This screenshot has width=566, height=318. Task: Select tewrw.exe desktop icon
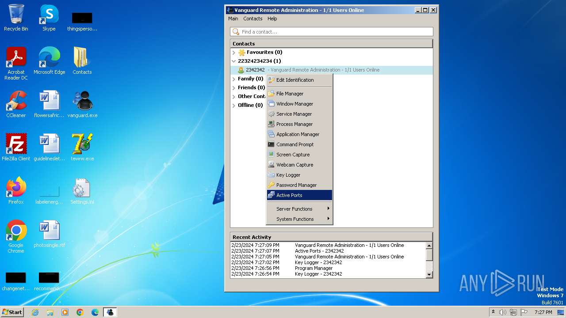pos(82,148)
